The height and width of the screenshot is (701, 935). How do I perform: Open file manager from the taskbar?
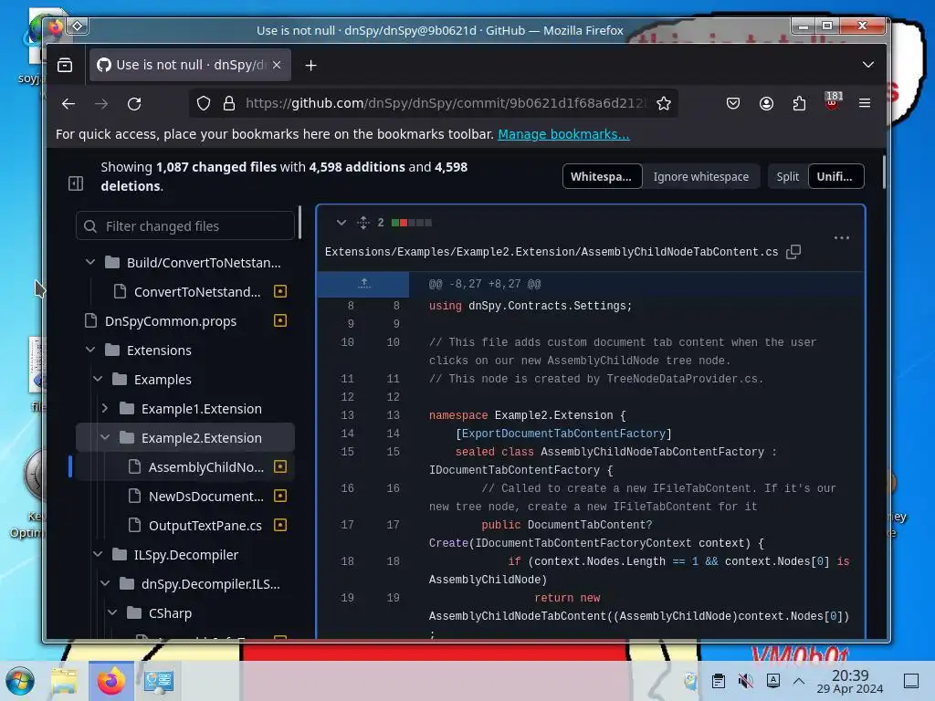pos(64,681)
